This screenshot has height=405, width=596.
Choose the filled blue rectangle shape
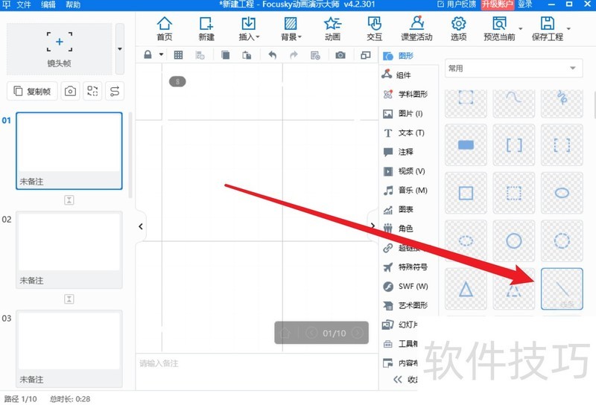466,144
